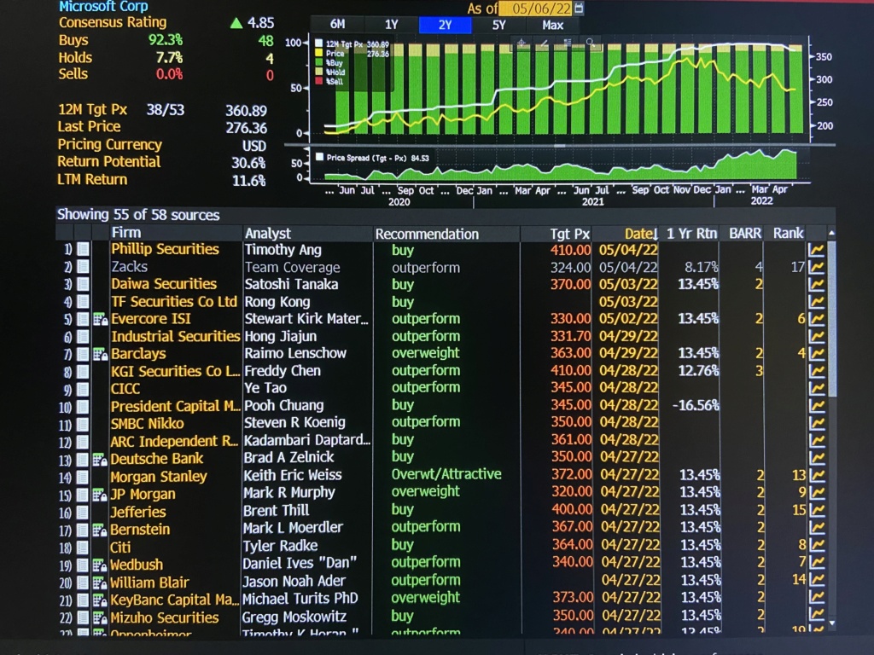
Task: Select the 2Y chart range tab
Action: 445,25
